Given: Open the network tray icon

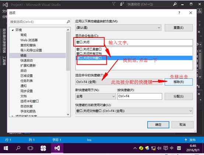Looking at the screenshot, I should 153,148.
